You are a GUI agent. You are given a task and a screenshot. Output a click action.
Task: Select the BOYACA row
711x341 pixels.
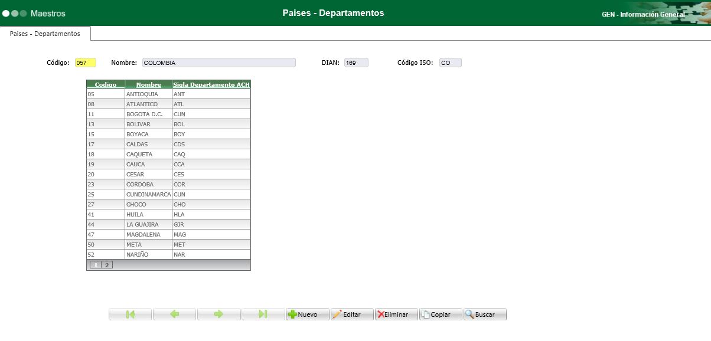[168, 134]
